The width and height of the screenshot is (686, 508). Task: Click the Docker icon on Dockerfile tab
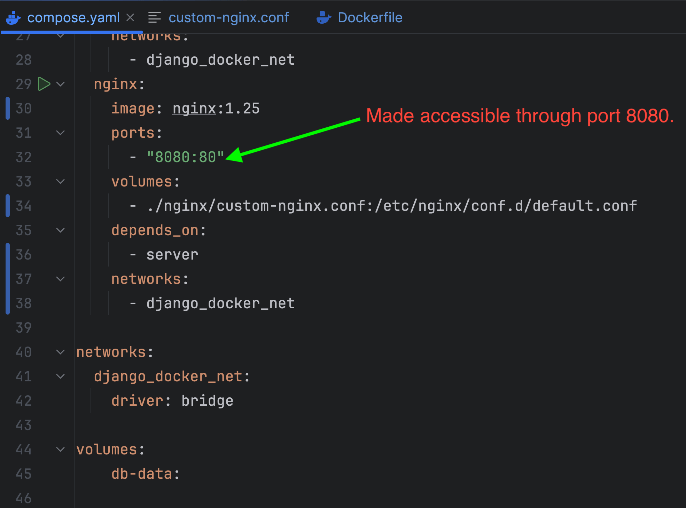pyautogui.click(x=323, y=18)
